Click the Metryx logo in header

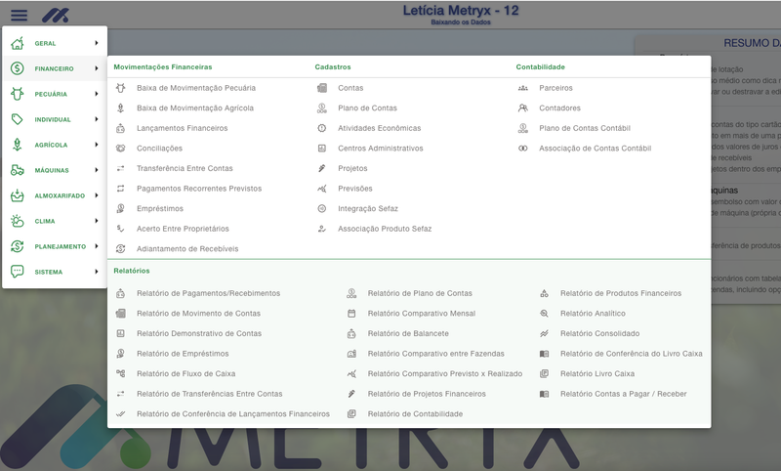56,15
